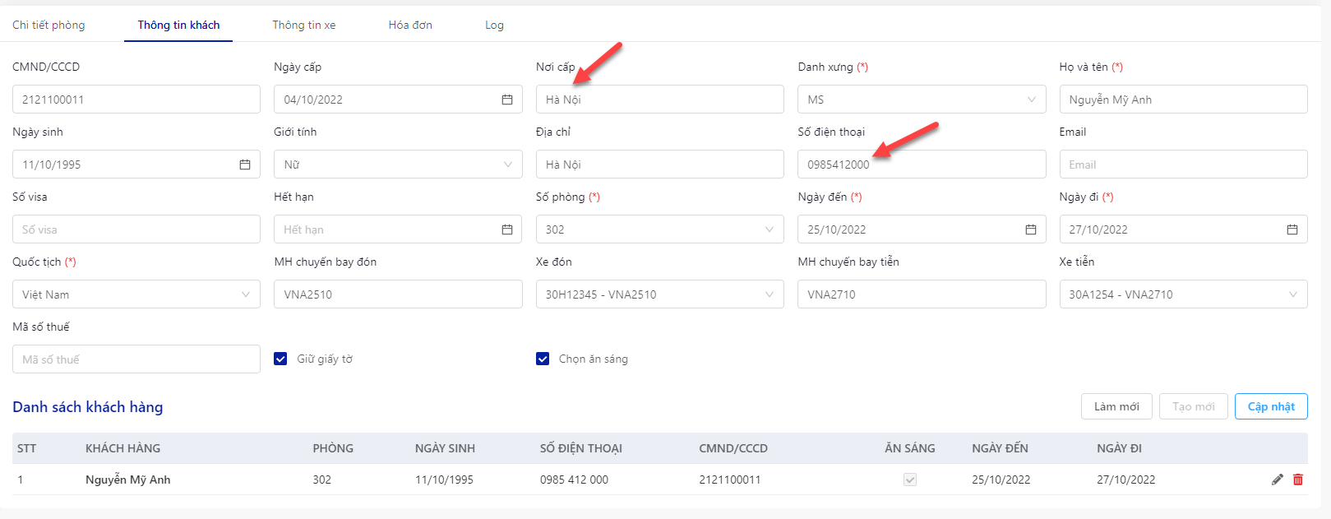Open the Giới tính dropdown
1331x519 pixels.
pyautogui.click(x=398, y=165)
